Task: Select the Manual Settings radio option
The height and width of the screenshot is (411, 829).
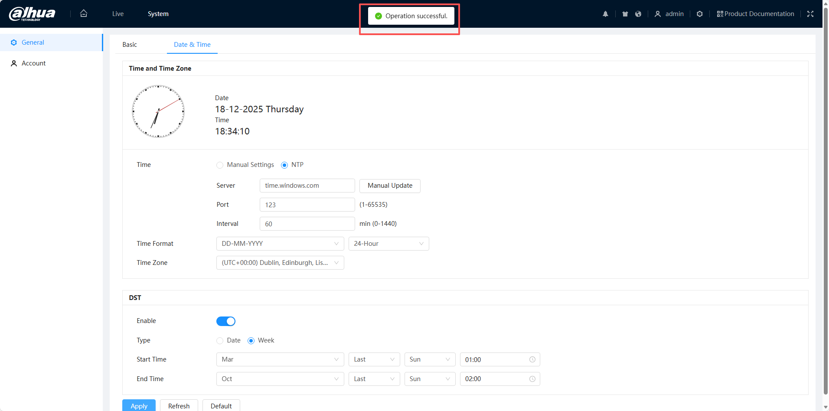Action: [x=220, y=165]
